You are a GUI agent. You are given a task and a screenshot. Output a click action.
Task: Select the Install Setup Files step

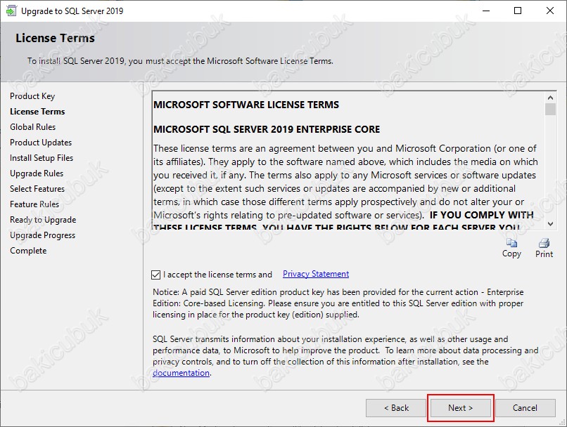(x=42, y=158)
